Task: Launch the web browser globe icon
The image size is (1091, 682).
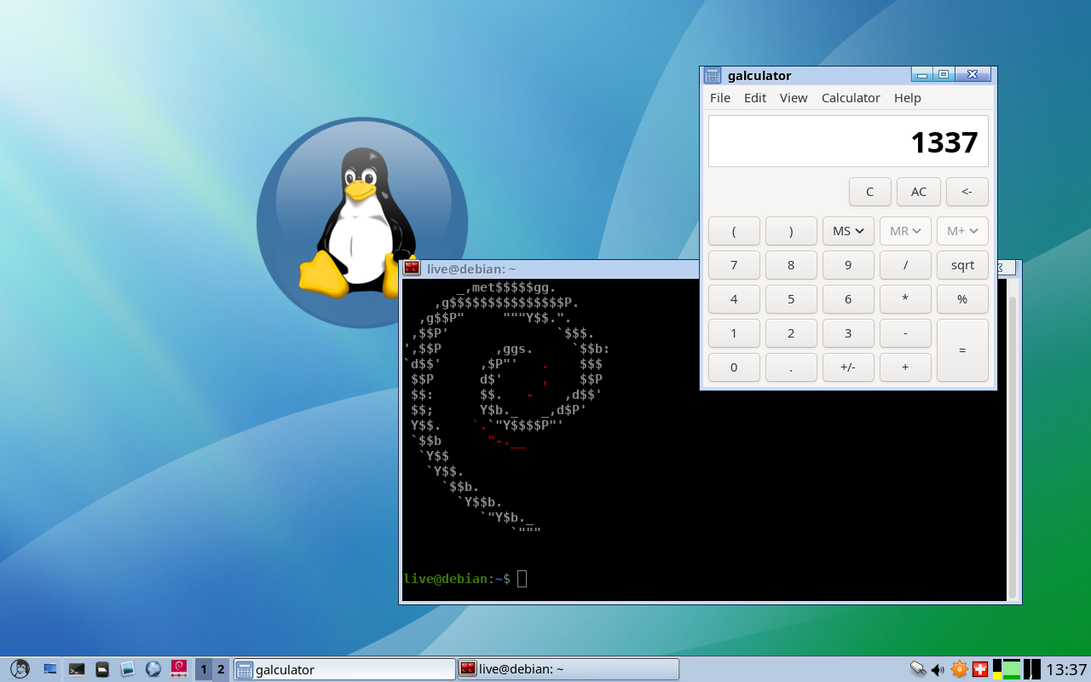Action: 153,669
